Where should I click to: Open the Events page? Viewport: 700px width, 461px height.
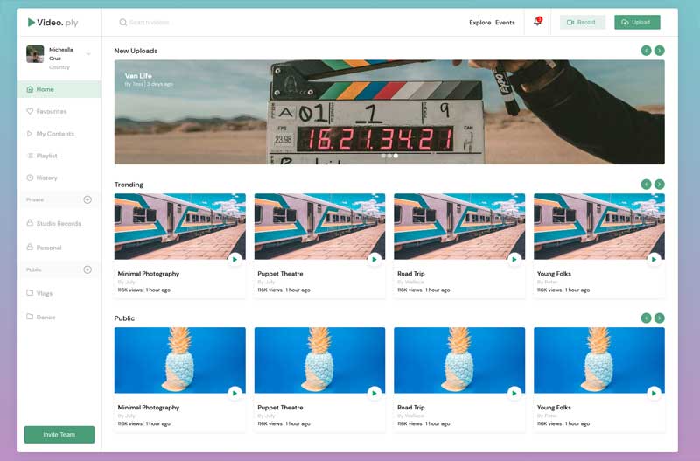(x=505, y=23)
